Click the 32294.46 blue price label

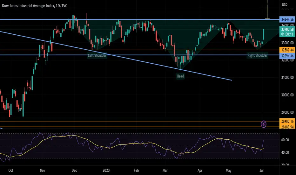coord(287,56)
